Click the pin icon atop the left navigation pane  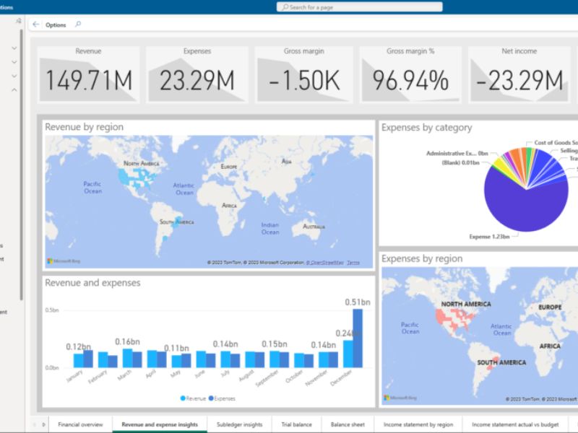pos(19,21)
